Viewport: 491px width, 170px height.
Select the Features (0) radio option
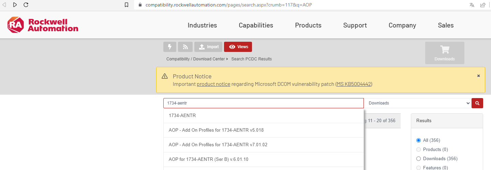click(x=419, y=168)
